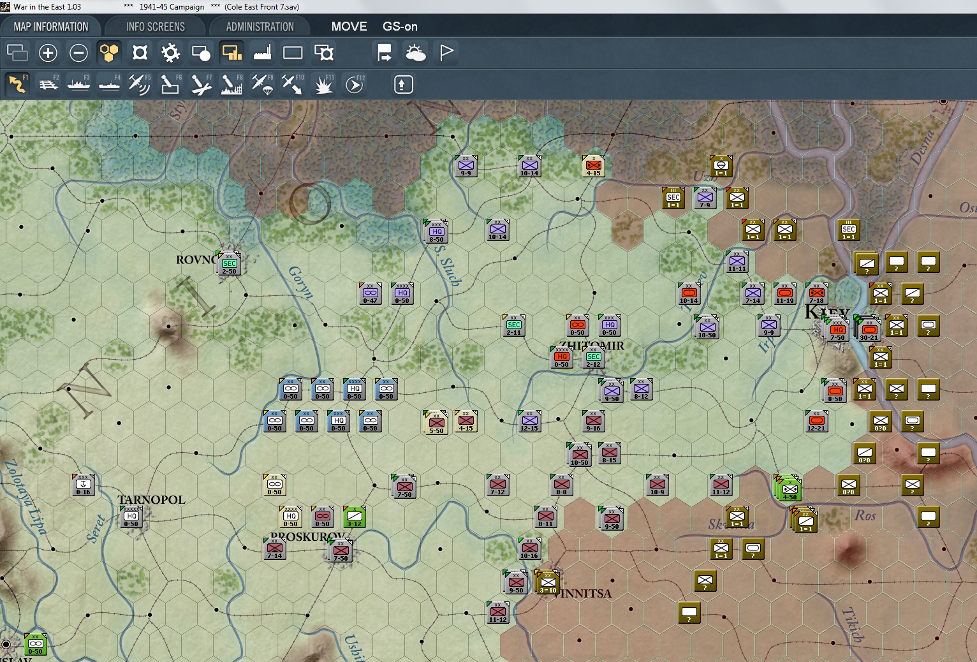977x662 pixels.
Task: Select the 8-8 infantry unit counter
Action: coord(562,485)
